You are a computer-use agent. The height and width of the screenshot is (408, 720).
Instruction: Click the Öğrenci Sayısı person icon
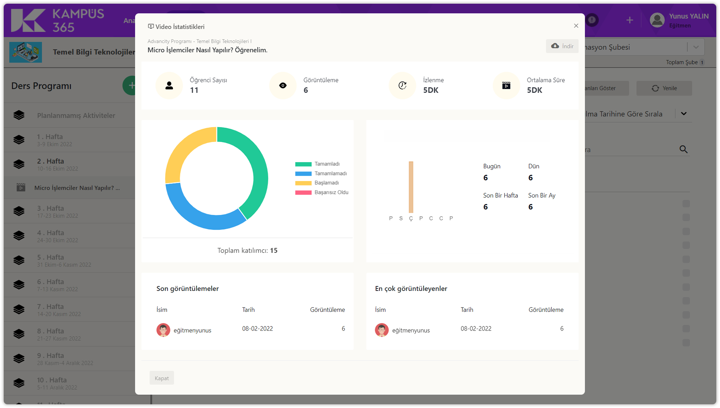169,86
